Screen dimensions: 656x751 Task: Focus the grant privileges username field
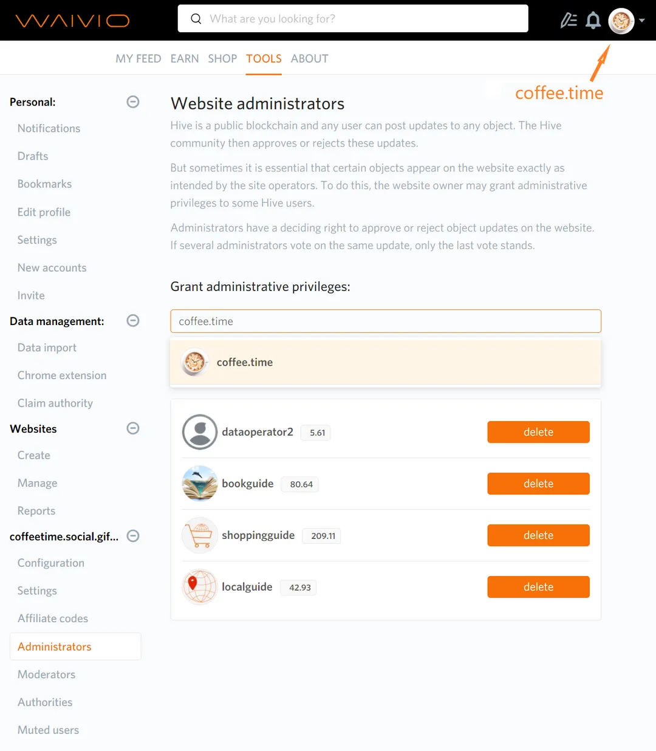[385, 321]
